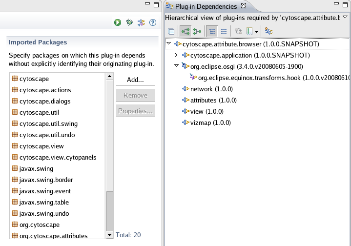Click the focus on plug-in icon in dependencies toolbar
Screen dimensions: 351x246
coord(268,31)
